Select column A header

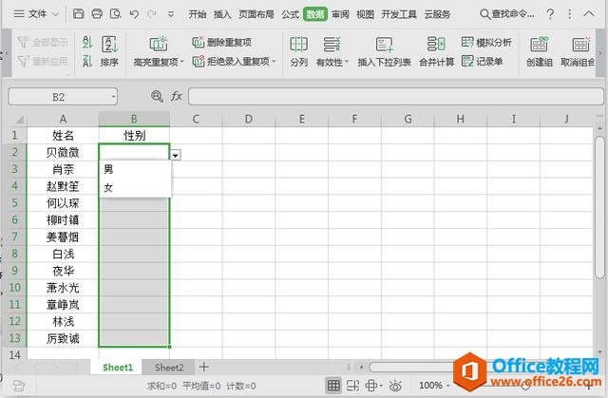[63, 120]
